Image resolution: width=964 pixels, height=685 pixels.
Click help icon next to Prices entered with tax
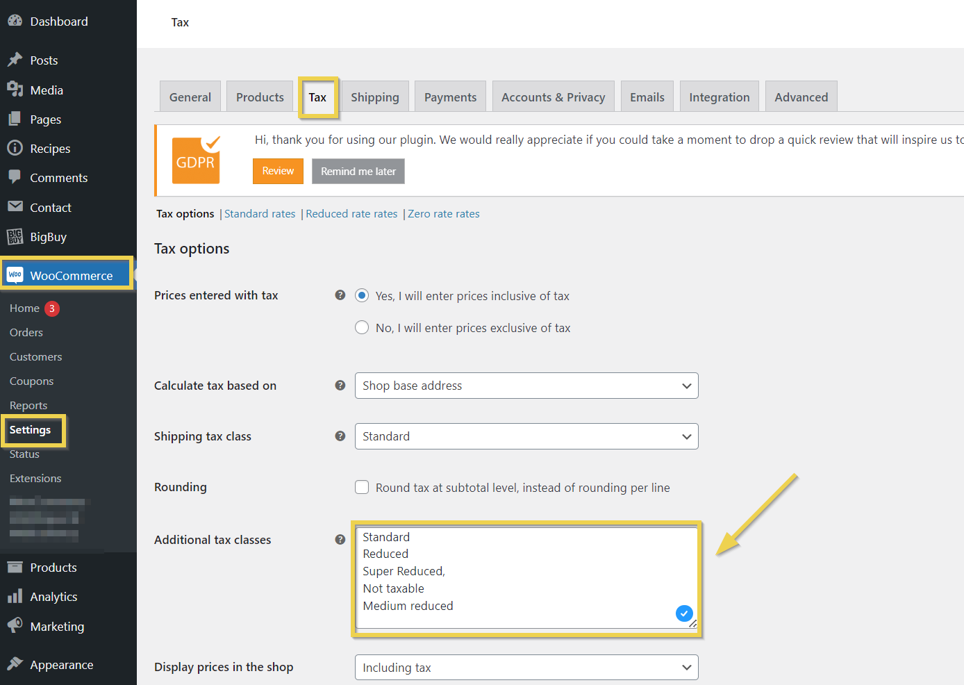tap(340, 295)
